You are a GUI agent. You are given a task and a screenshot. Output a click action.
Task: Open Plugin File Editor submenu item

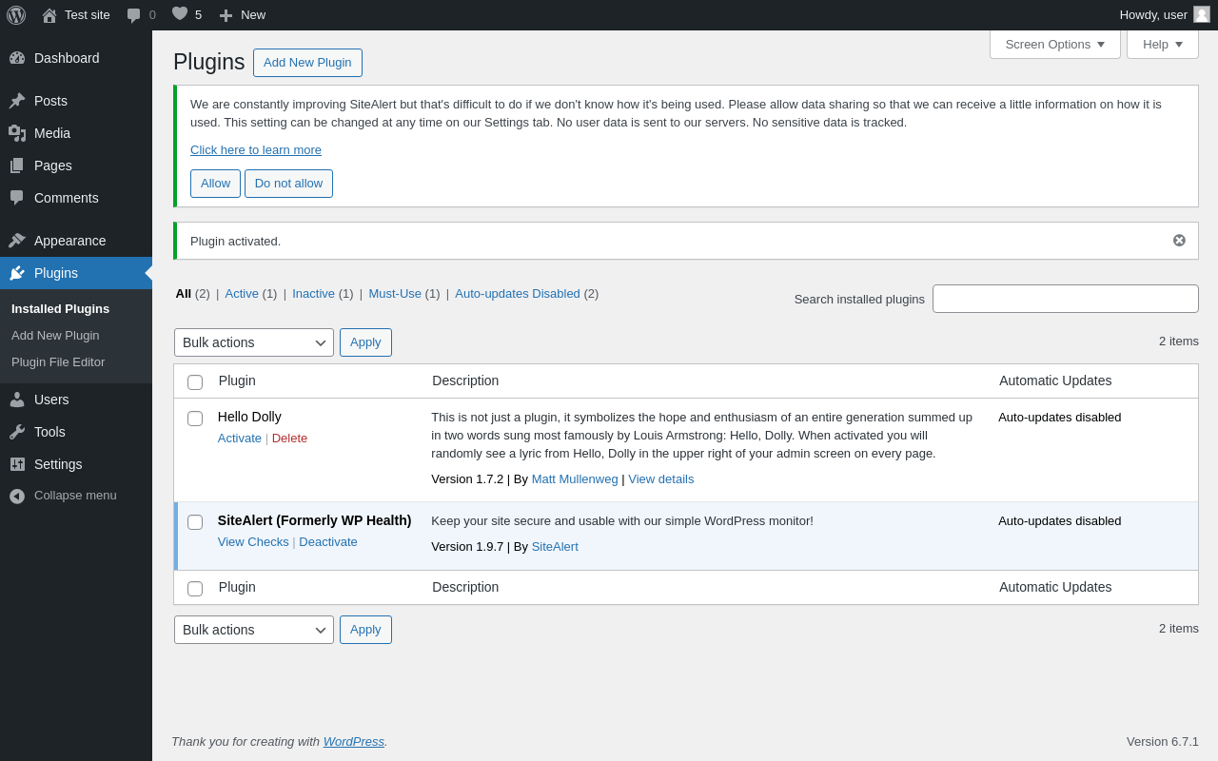[x=58, y=361]
